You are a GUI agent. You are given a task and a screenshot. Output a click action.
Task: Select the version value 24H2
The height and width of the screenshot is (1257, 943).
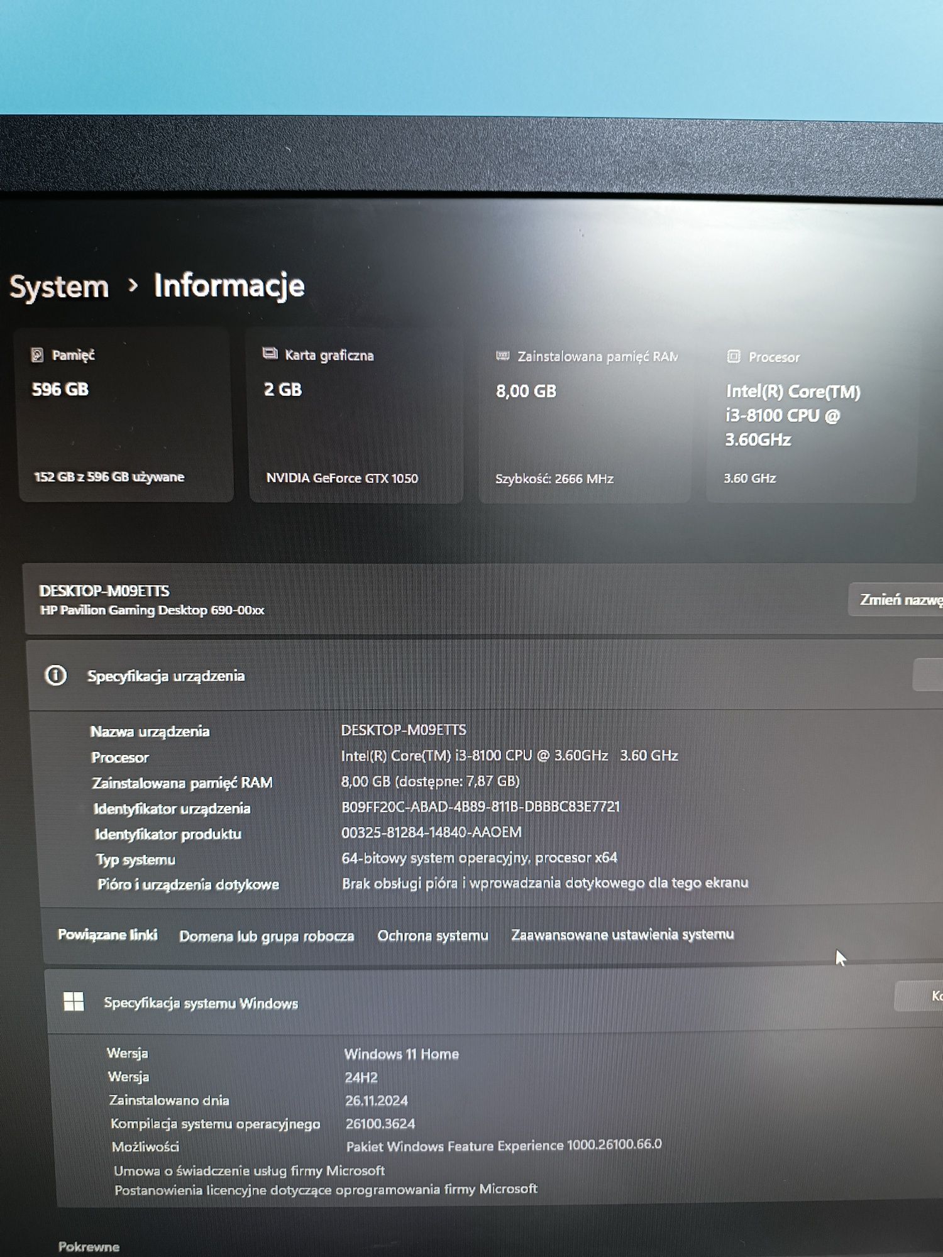pos(361,1077)
